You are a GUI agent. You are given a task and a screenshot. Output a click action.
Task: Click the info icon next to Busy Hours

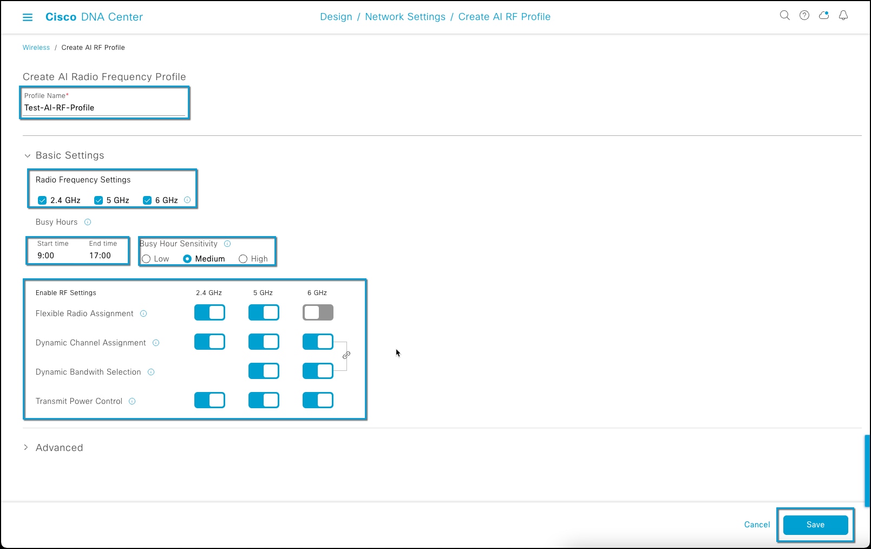click(87, 222)
